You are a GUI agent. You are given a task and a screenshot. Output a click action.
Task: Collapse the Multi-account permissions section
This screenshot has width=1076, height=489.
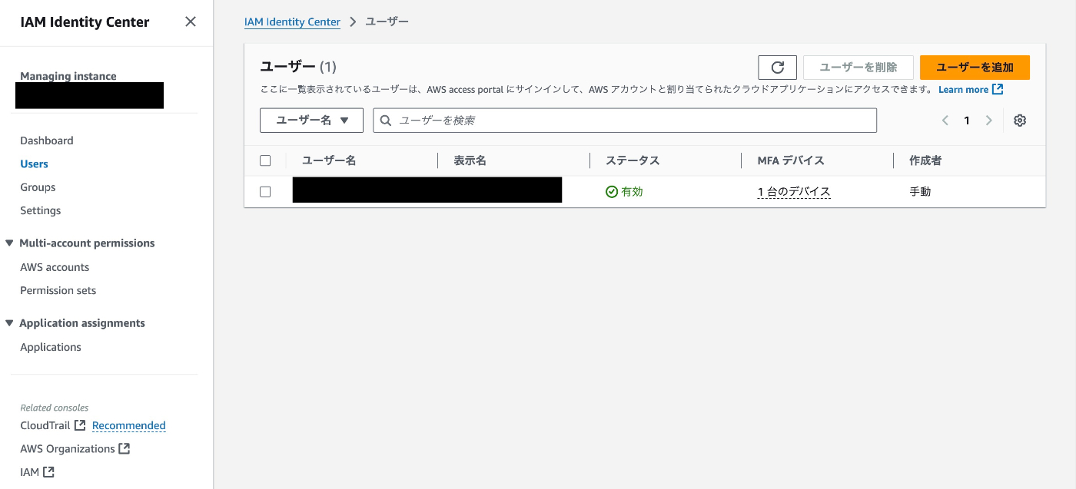[9, 243]
